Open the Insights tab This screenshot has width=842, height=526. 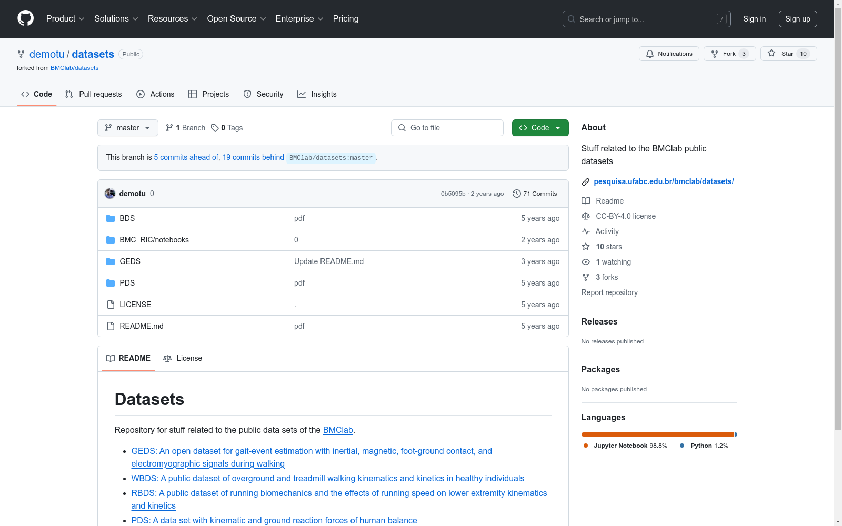coord(317,94)
